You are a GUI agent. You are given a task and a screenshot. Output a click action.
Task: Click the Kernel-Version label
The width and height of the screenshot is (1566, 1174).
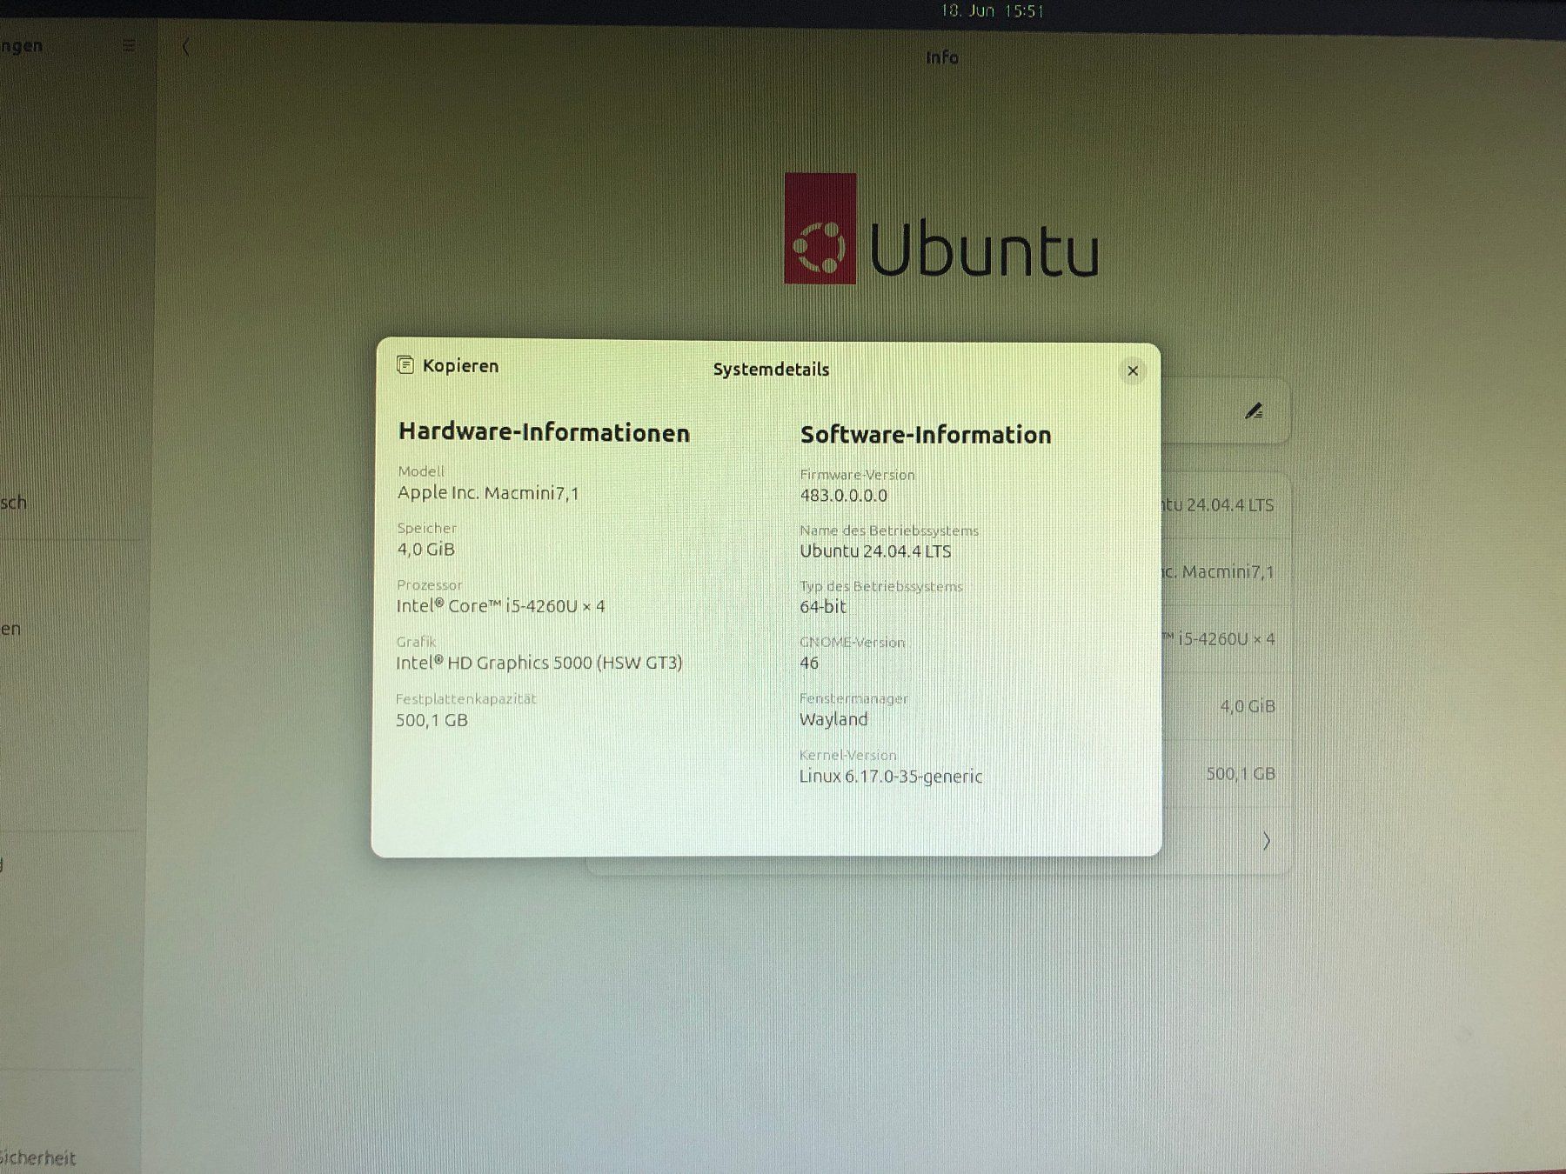tap(847, 755)
